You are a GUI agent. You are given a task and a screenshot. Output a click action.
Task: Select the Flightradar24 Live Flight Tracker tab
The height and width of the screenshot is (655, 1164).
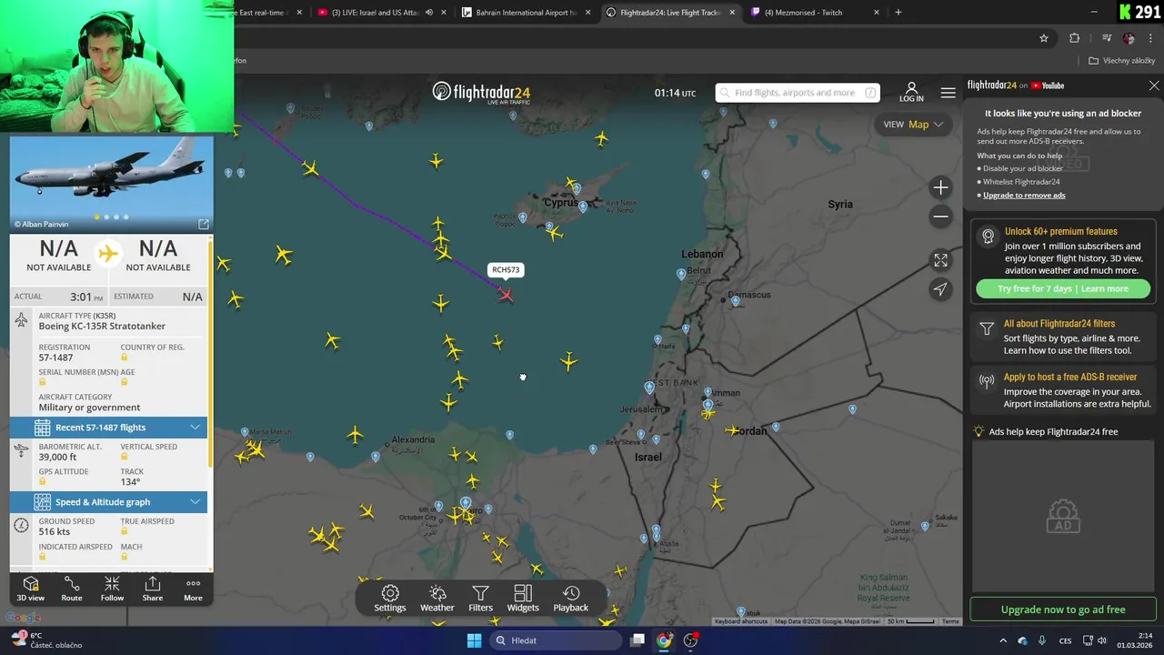669,13
